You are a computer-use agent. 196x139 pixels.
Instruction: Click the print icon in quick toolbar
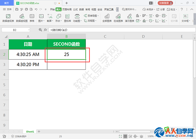[26, 9]
